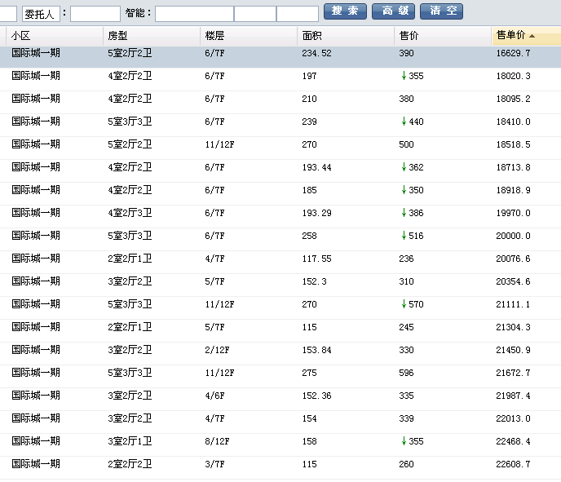
Task: Sort by the 房型 column header
Action: [152, 36]
